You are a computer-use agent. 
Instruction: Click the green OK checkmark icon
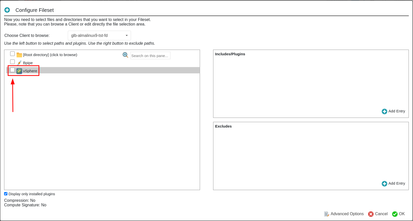click(x=395, y=214)
